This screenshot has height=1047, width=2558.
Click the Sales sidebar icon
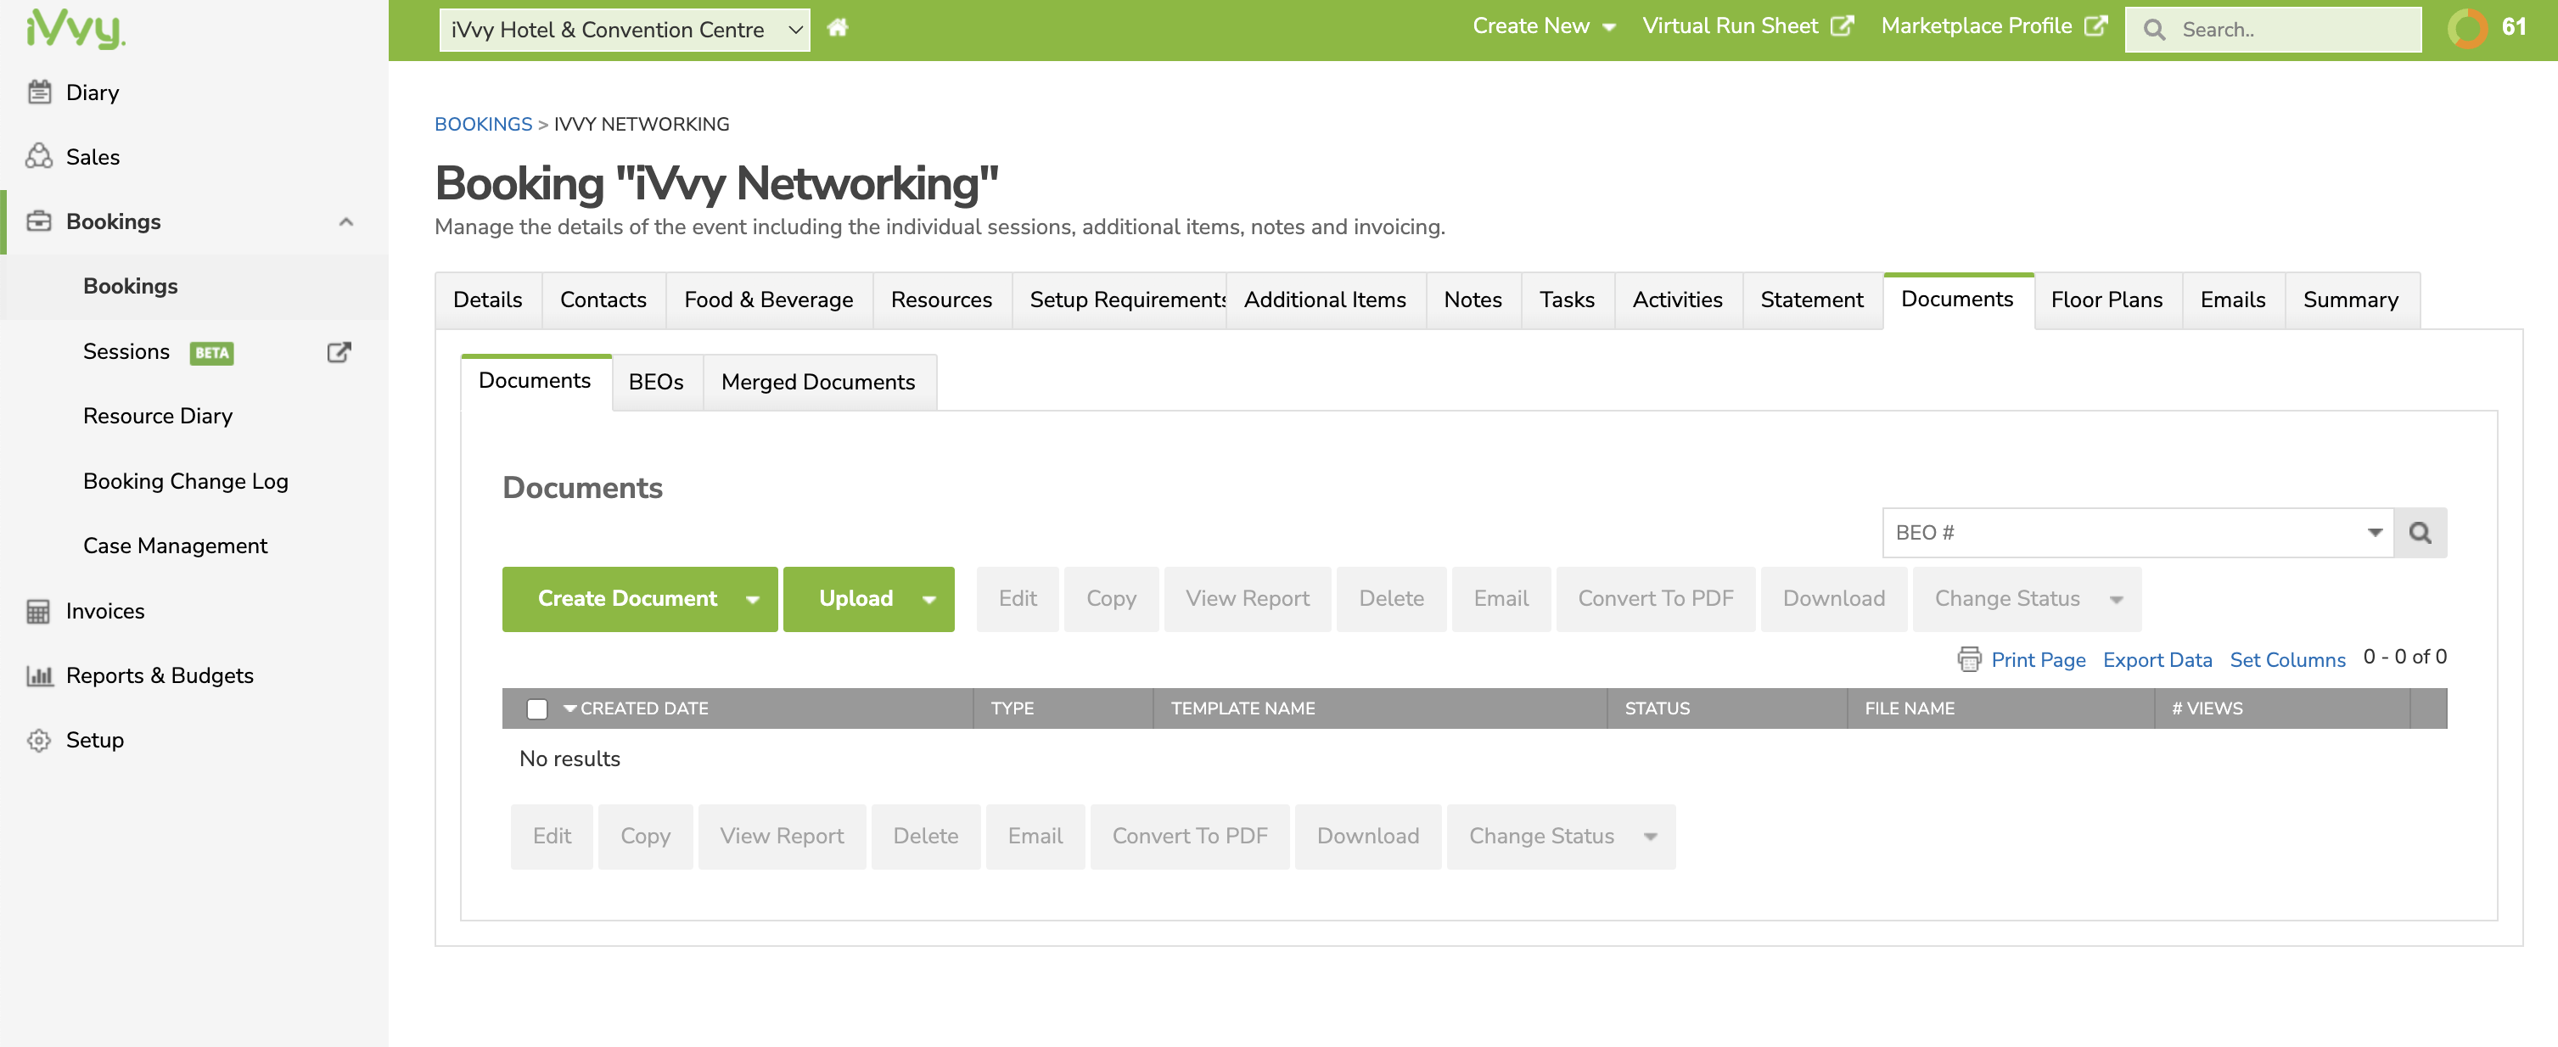point(39,157)
